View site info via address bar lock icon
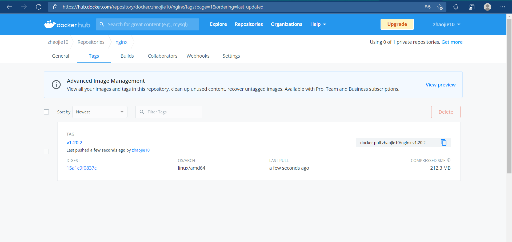 (55, 7)
